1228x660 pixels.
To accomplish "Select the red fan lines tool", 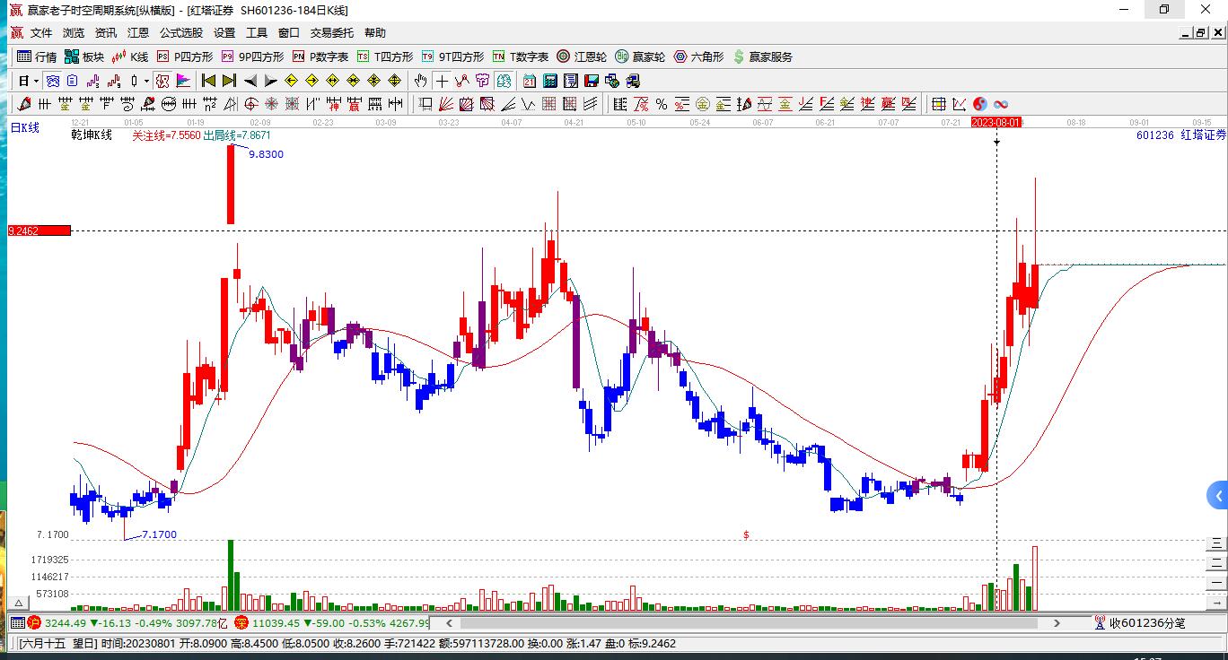I will (444, 104).
